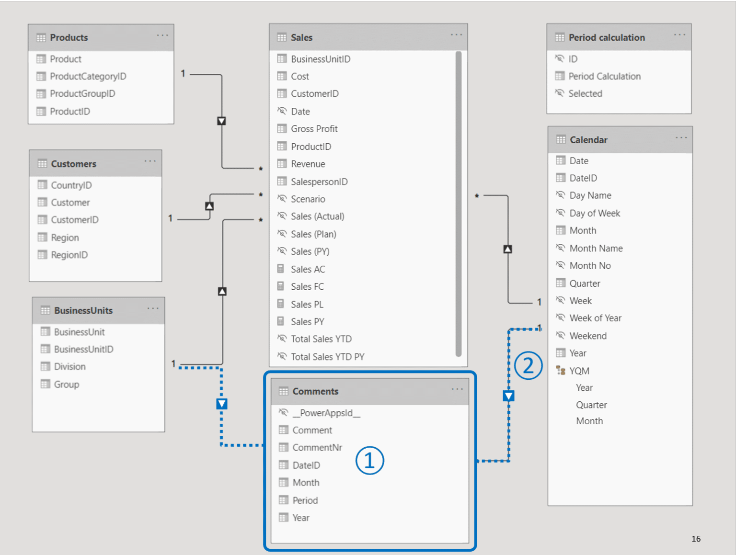Toggle visibility of Day Name in Calendar

point(561,195)
